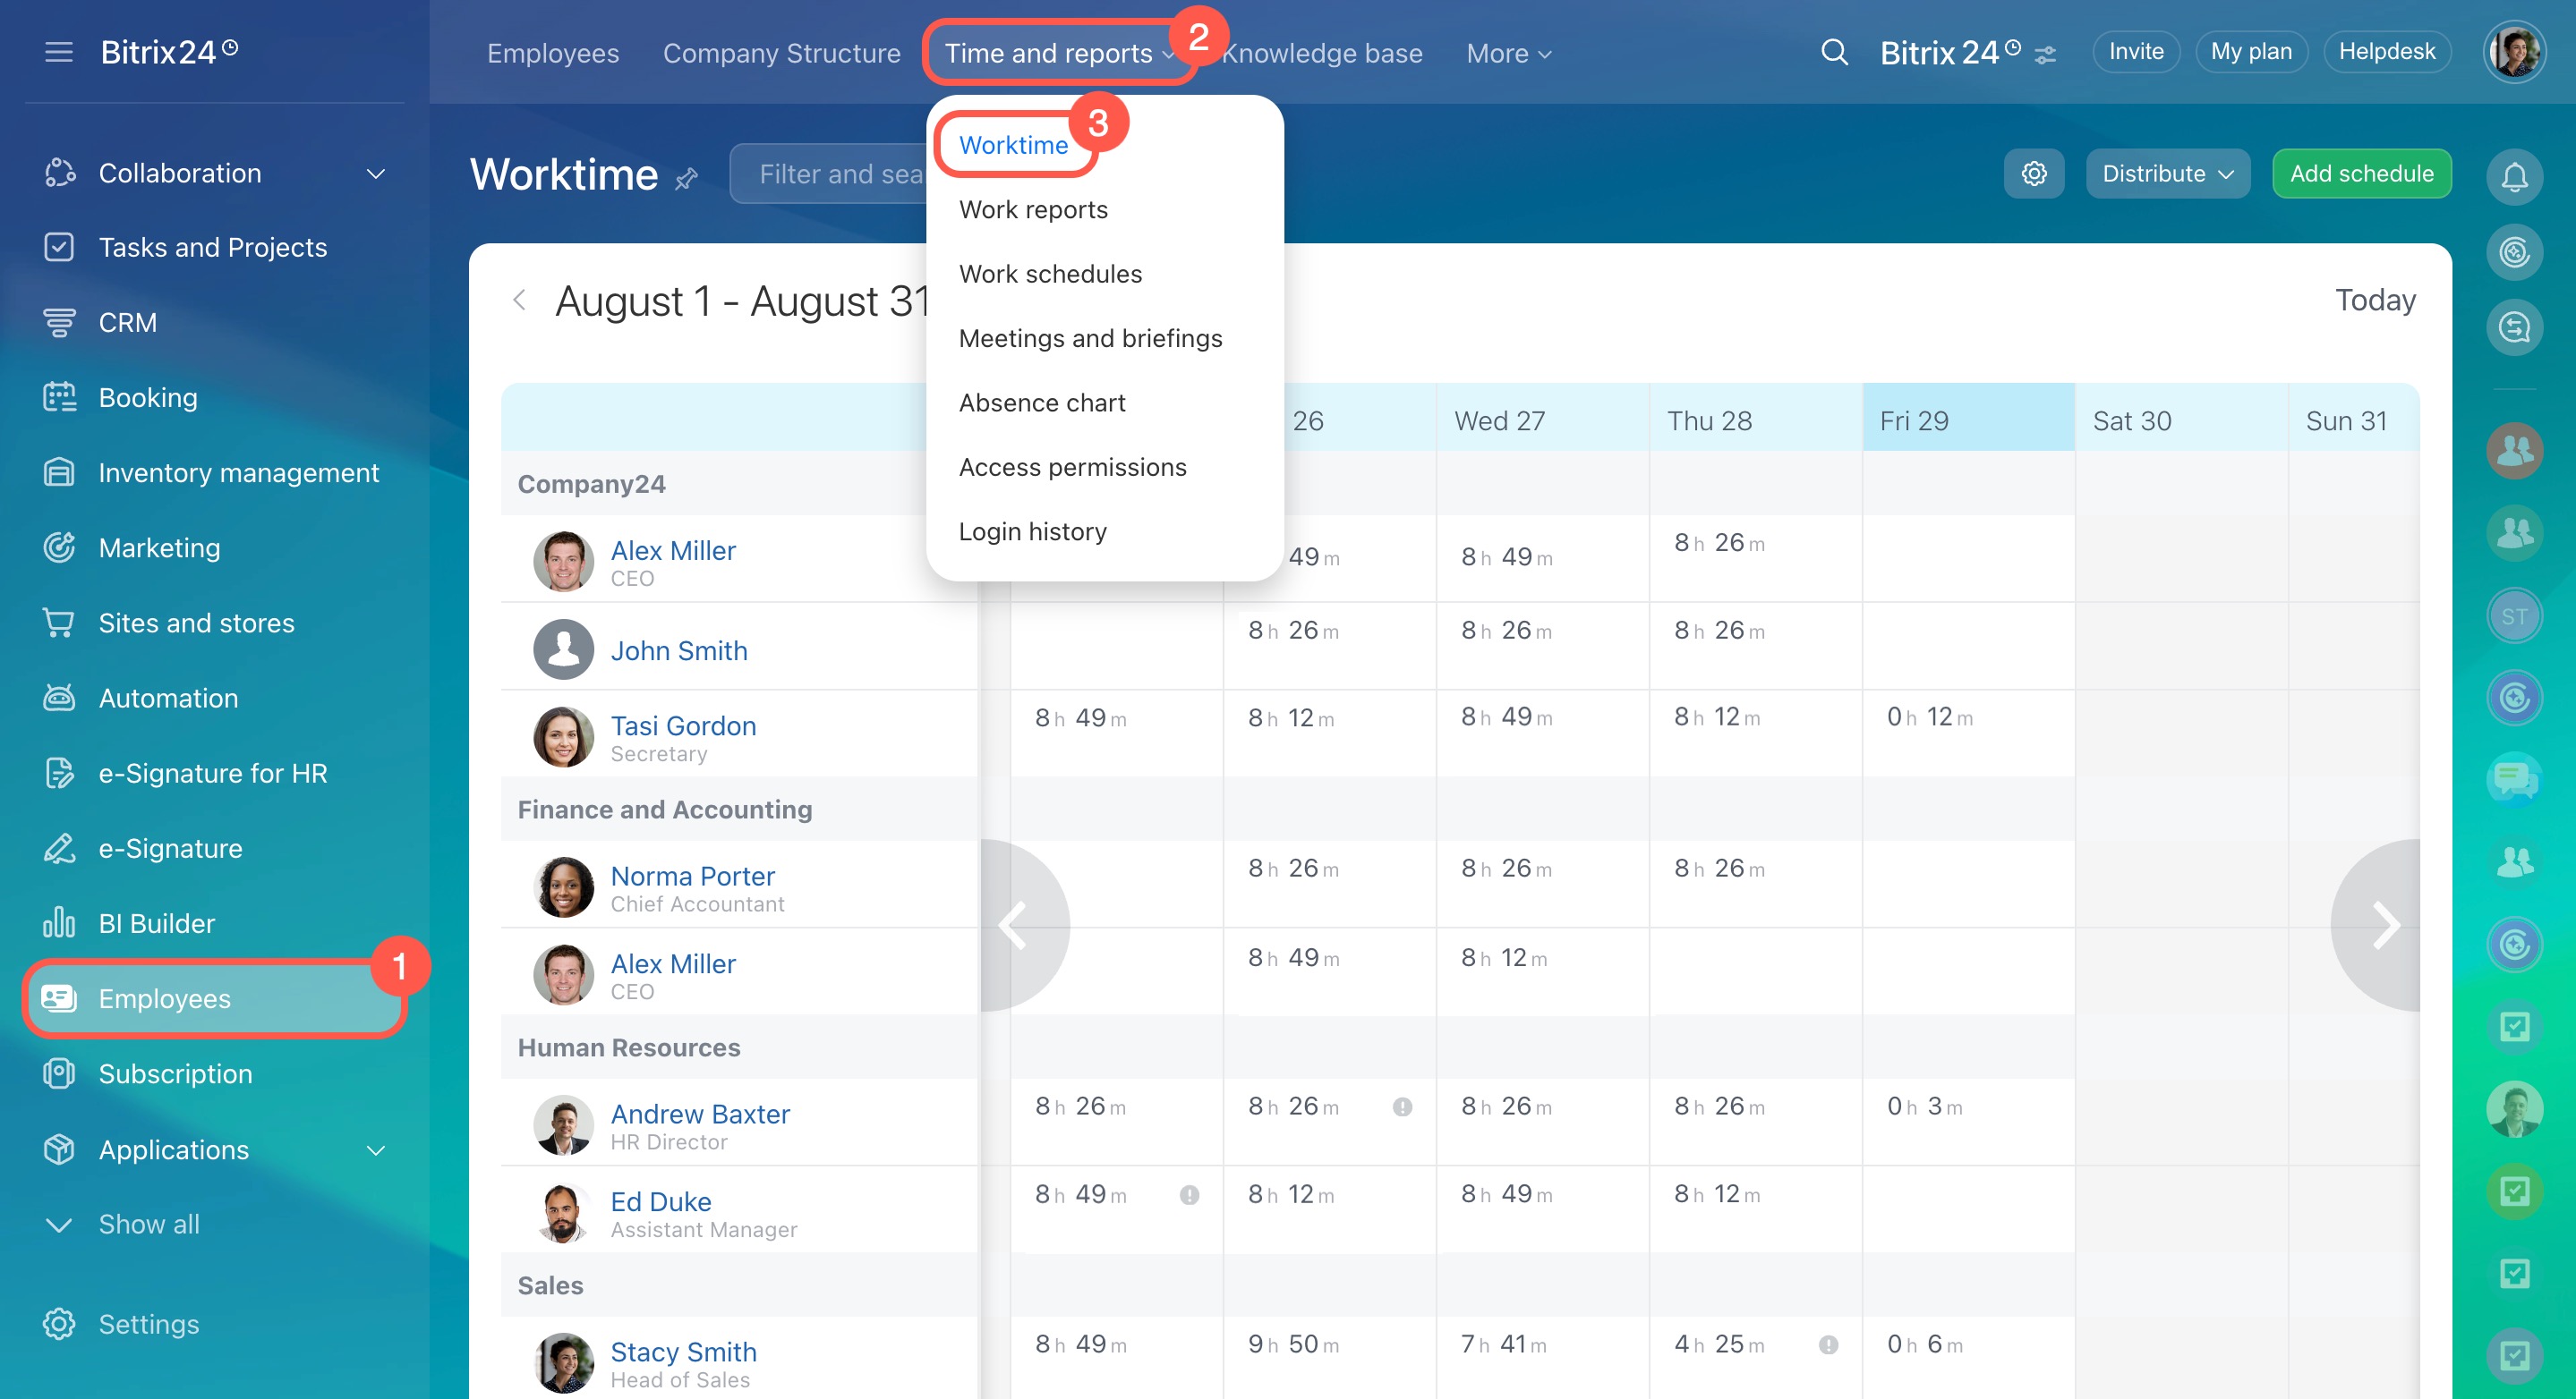This screenshot has height=1399, width=2576.
Task: Open notifications bell in the right sidebar
Action: pyautogui.click(x=2514, y=177)
